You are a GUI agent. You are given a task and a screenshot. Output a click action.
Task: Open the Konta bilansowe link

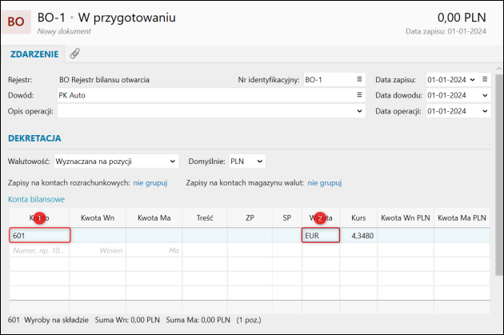pyautogui.click(x=36, y=199)
